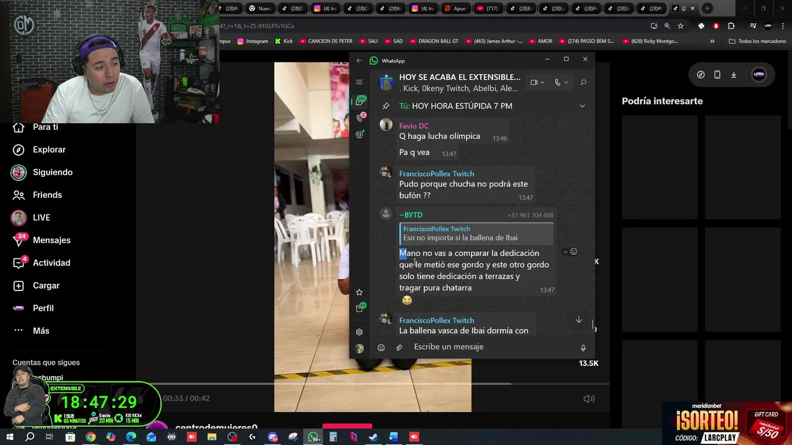Open the group chat header info
The height and width of the screenshot is (445, 792).
coord(459,82)
